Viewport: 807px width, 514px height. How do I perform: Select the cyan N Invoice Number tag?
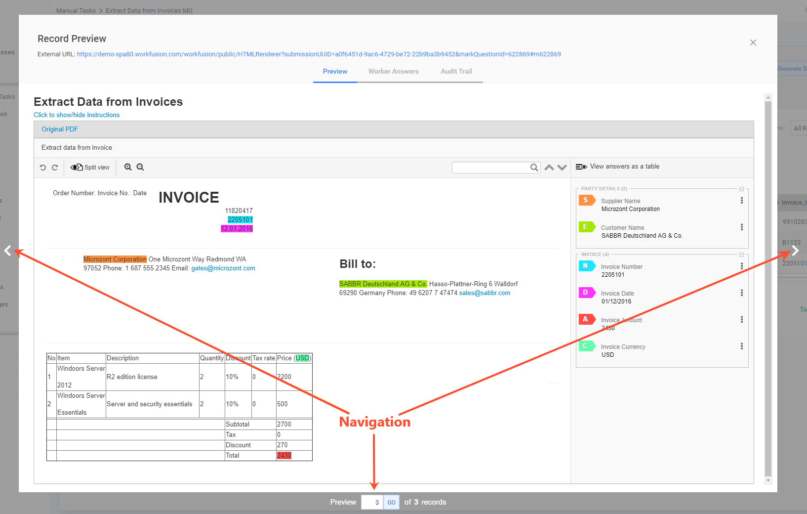pyautogui.click(x=587, y=266)
